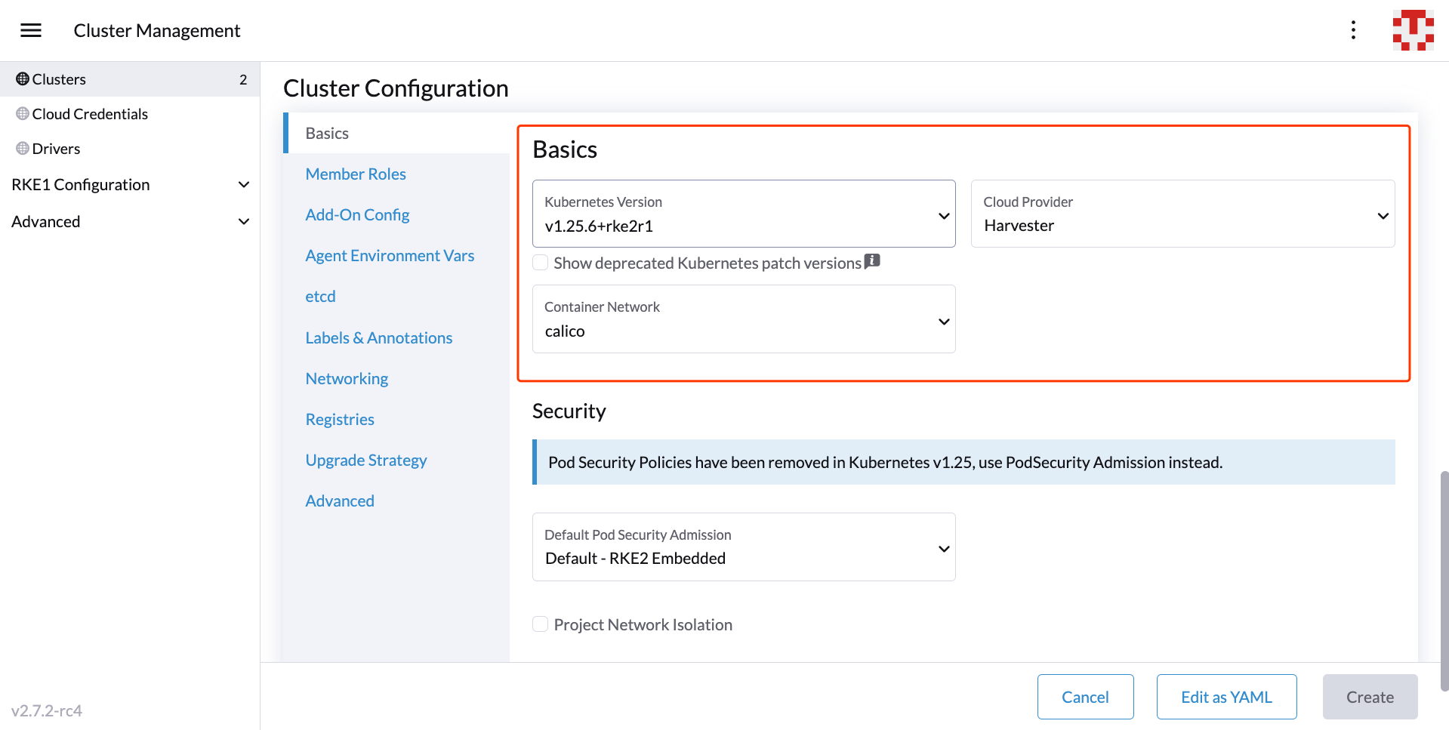This screenshot has height=730, width=1449.
Task: Click the Rancher logo top right
Action: click(1413, 30)
